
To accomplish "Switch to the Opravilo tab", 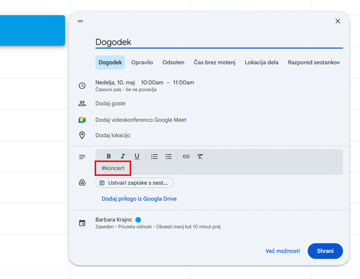I will [142, 62].
